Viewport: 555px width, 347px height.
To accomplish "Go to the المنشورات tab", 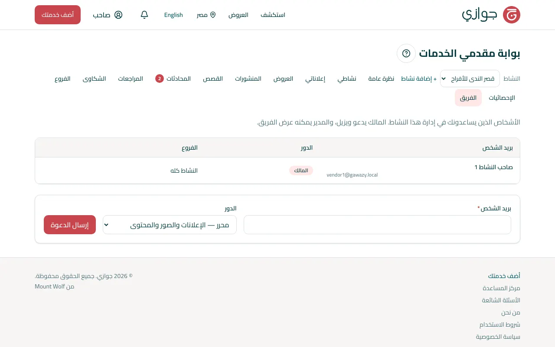I will (248, 79).
